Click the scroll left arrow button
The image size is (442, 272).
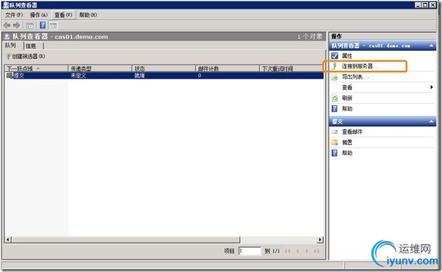[8, 240]
